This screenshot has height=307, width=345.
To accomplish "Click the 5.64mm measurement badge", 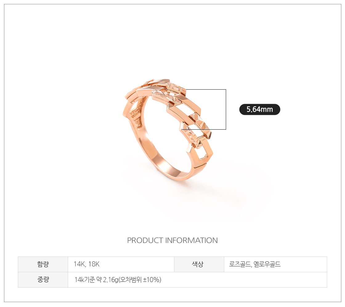I will tap(260, 109).
